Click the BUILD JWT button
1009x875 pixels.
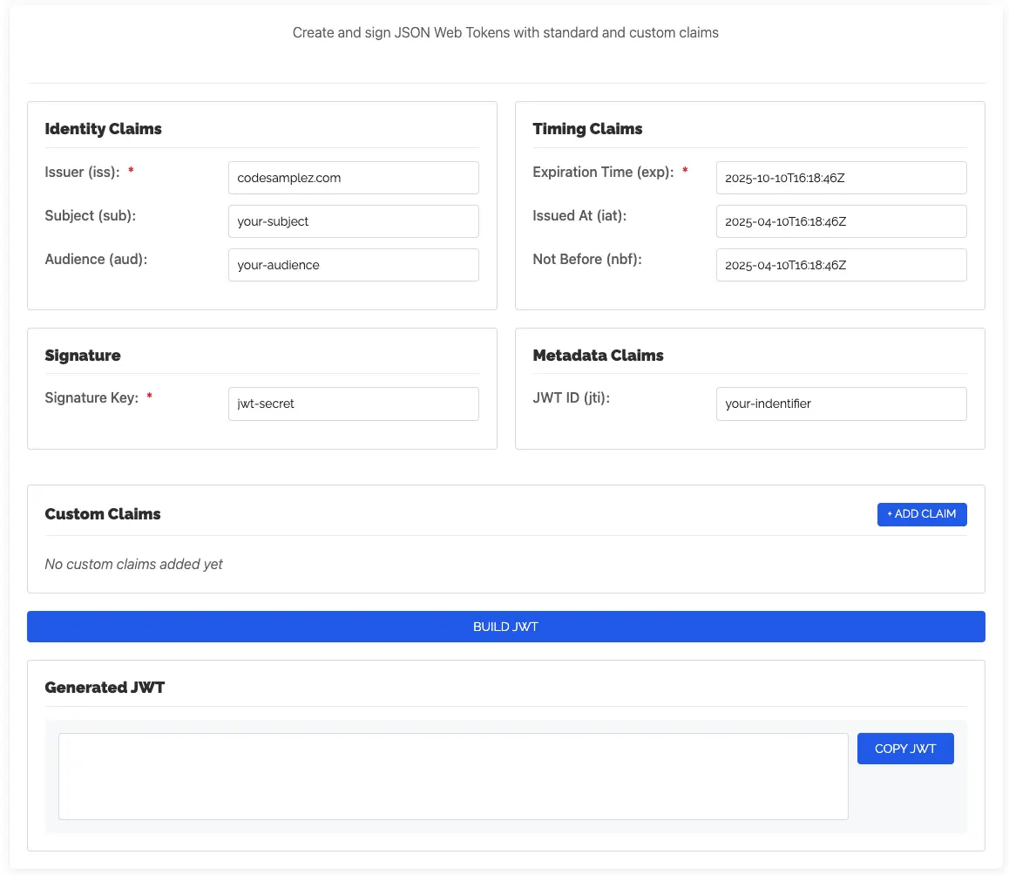[x=505, y=627]
